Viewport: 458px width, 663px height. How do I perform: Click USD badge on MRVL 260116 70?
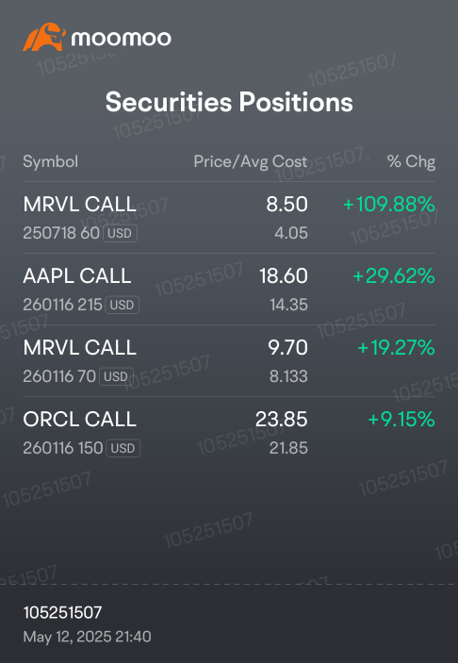116,376
